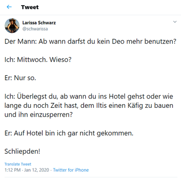This screenshot has width=181, height=181.
Task: Click the line starting 'Der Mann: Ab wann'
Action: (90, 42)
